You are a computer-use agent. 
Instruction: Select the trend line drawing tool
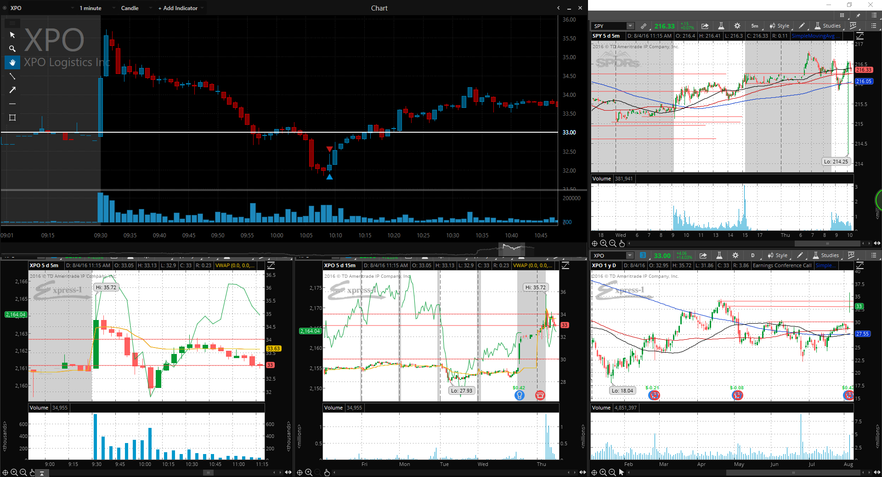coord(12,76)
